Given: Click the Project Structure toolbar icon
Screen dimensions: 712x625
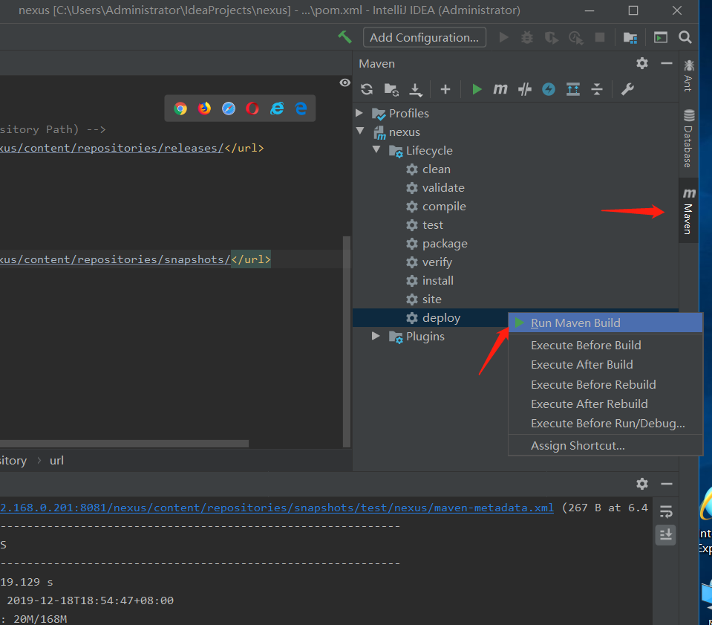Looking at the screenshot, I should [x=630, y=37].
